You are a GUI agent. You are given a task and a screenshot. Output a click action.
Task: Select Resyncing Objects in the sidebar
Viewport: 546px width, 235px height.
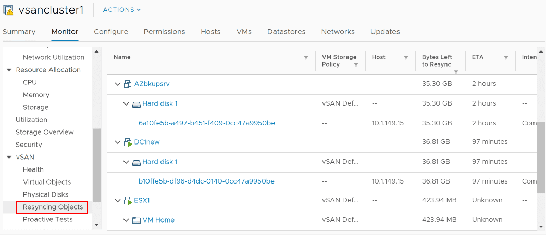tap(53, 207)
